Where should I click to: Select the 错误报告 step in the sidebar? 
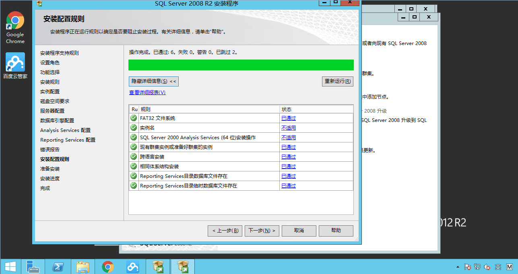pos(48,149)
